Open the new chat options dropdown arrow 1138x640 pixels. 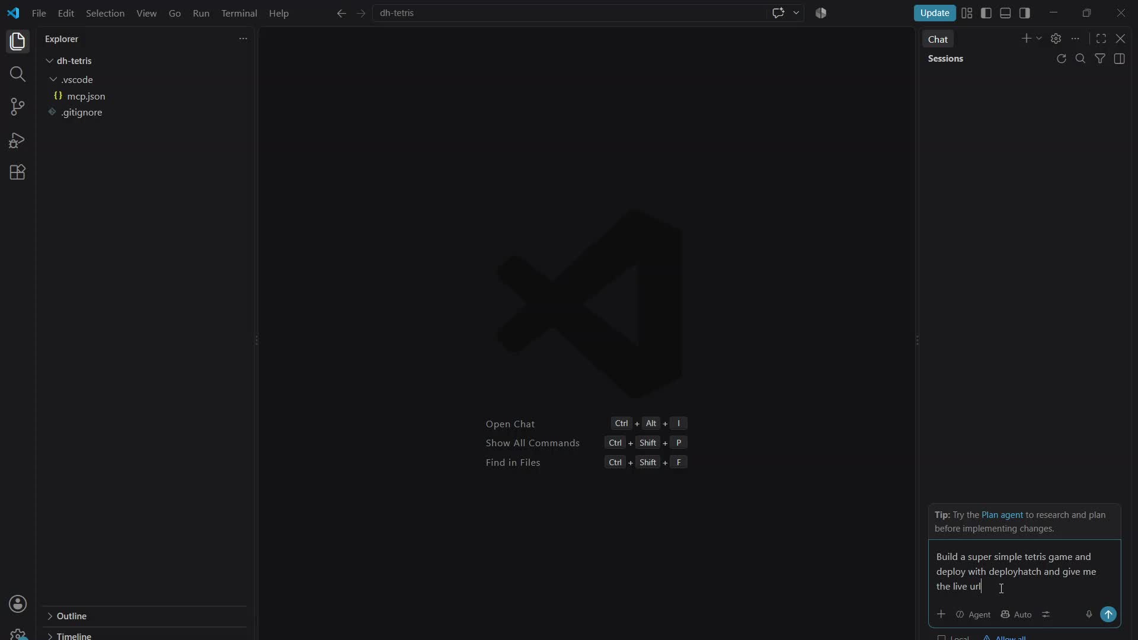(1039, 39)
